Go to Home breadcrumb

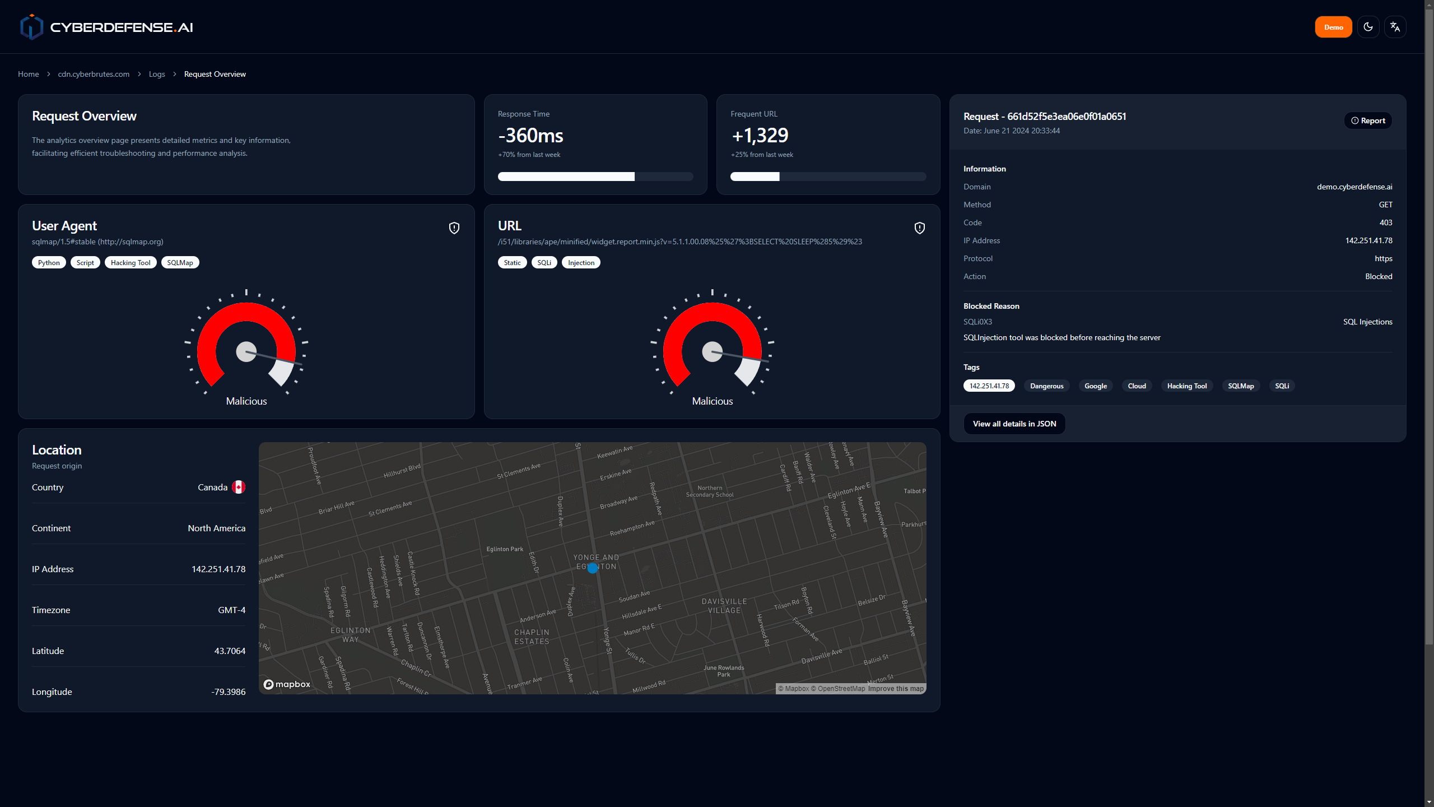pos(28,74)
